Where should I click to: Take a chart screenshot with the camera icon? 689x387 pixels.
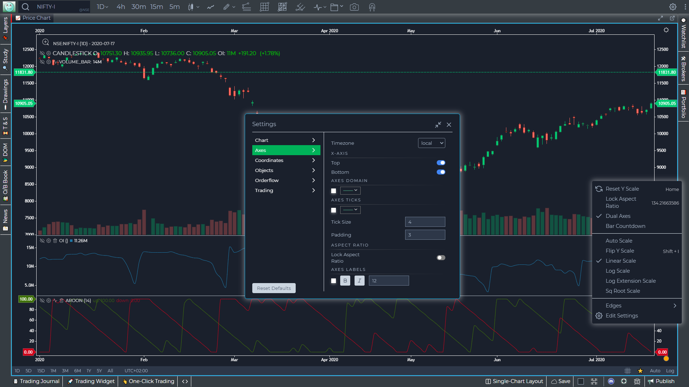[355, 7]
